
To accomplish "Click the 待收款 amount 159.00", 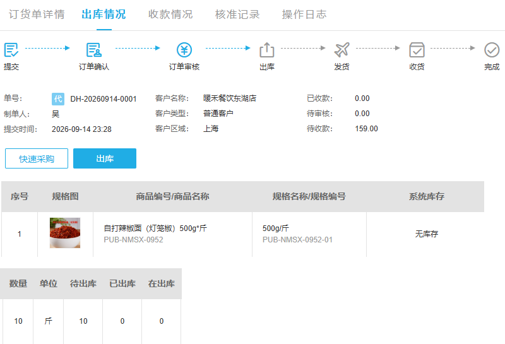I will (366, 129).
